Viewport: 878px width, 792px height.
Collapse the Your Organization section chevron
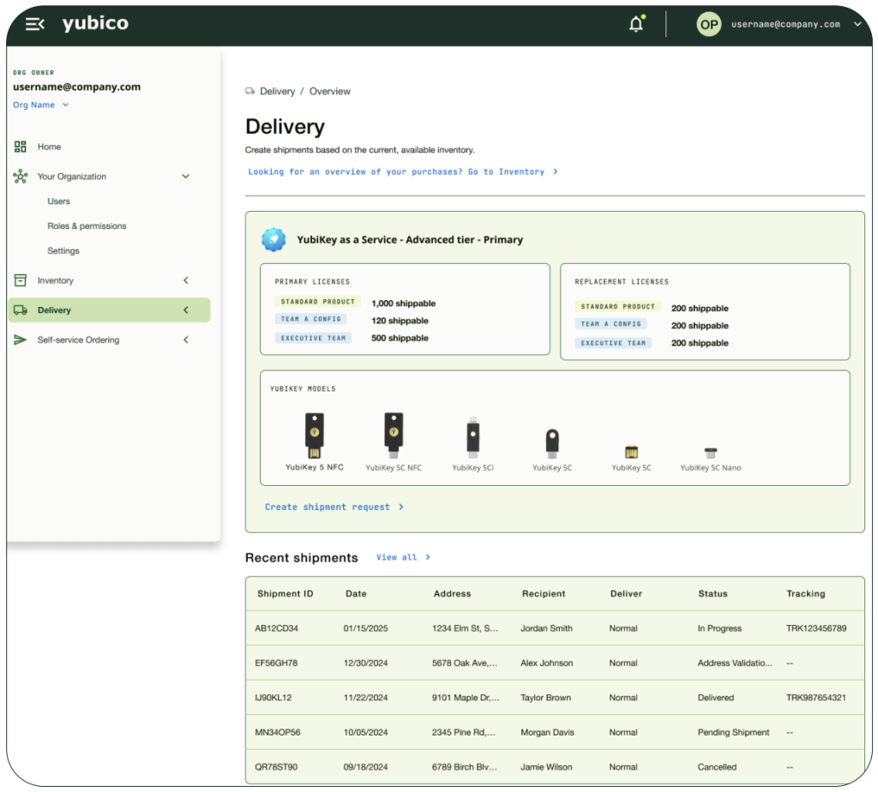click(186, 177)
